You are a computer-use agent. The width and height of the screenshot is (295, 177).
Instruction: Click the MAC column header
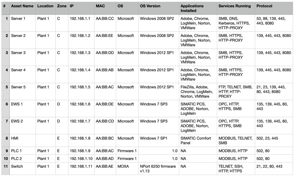coord(100,6)
